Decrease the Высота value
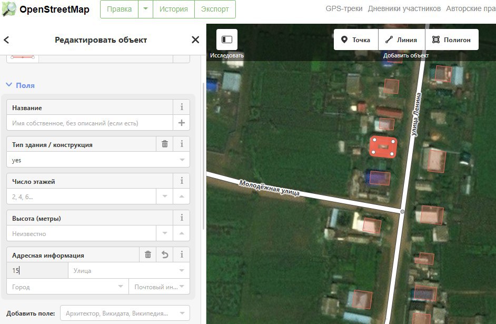The image size is (496, 324). coord(165,233)
